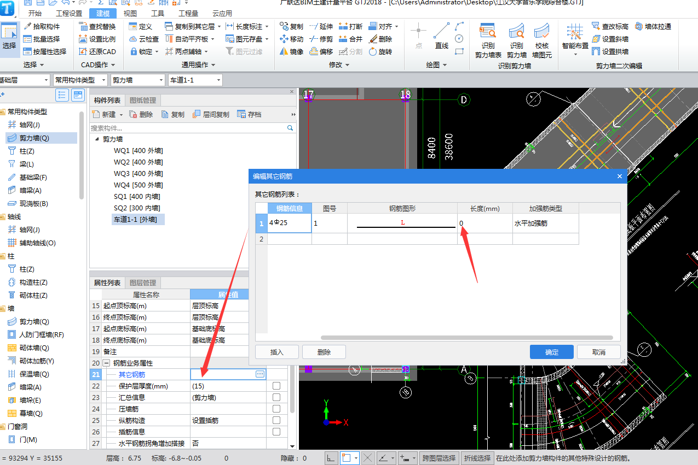Select the 镜像 mirror tool
This screenshot has height=465, width=698.
click(291, 51)
